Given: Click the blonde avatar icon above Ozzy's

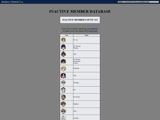Looking at the screenshot, I should [63, 68].
